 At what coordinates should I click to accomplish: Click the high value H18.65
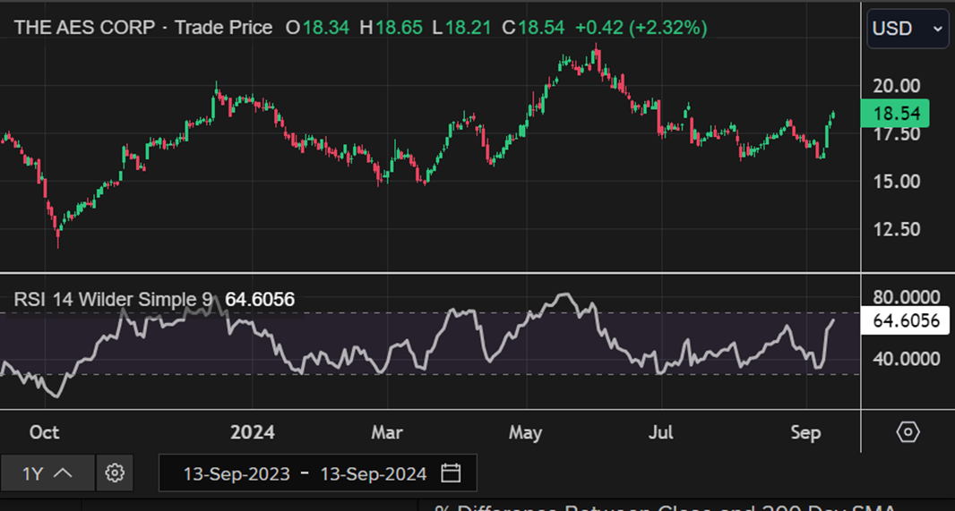point(390,28)
